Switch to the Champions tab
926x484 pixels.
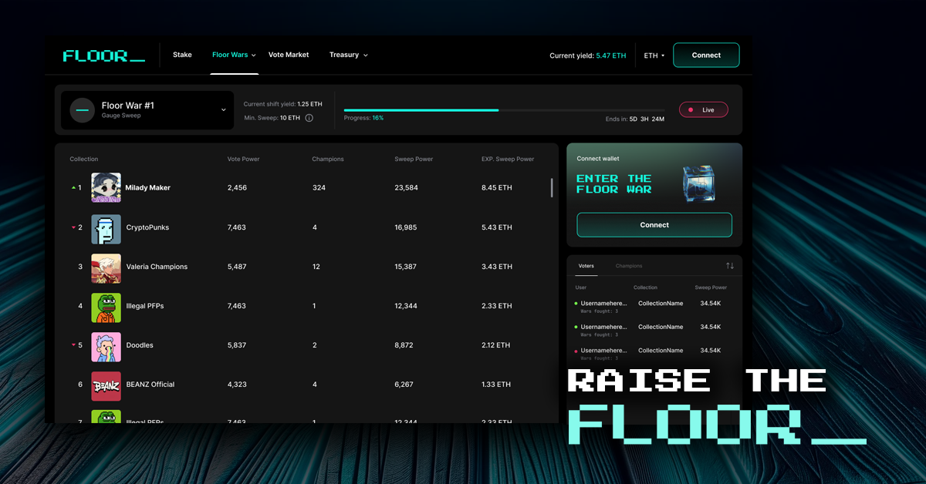tap(629, 266)
